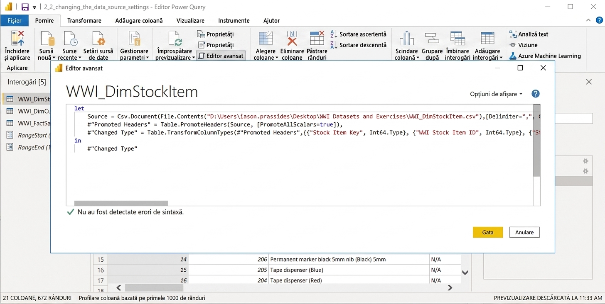Click the code editor's horizontal scrollbar
Screen dimensions: 605x304
click(x=121, y=203)
